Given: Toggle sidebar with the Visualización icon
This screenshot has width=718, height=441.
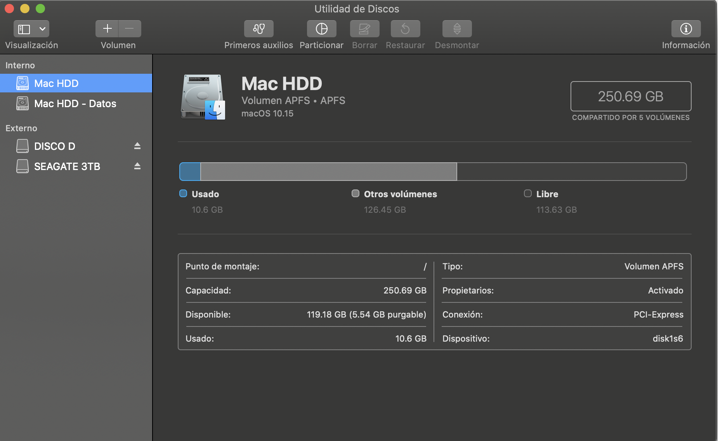Looking at the screenshot, I should coord(24,29).
